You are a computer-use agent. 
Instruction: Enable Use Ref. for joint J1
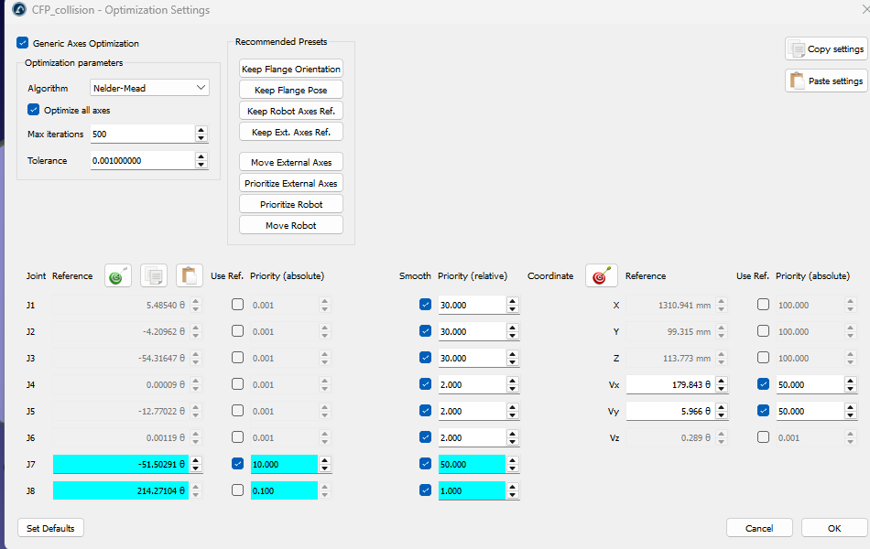[x=237, y=305]
